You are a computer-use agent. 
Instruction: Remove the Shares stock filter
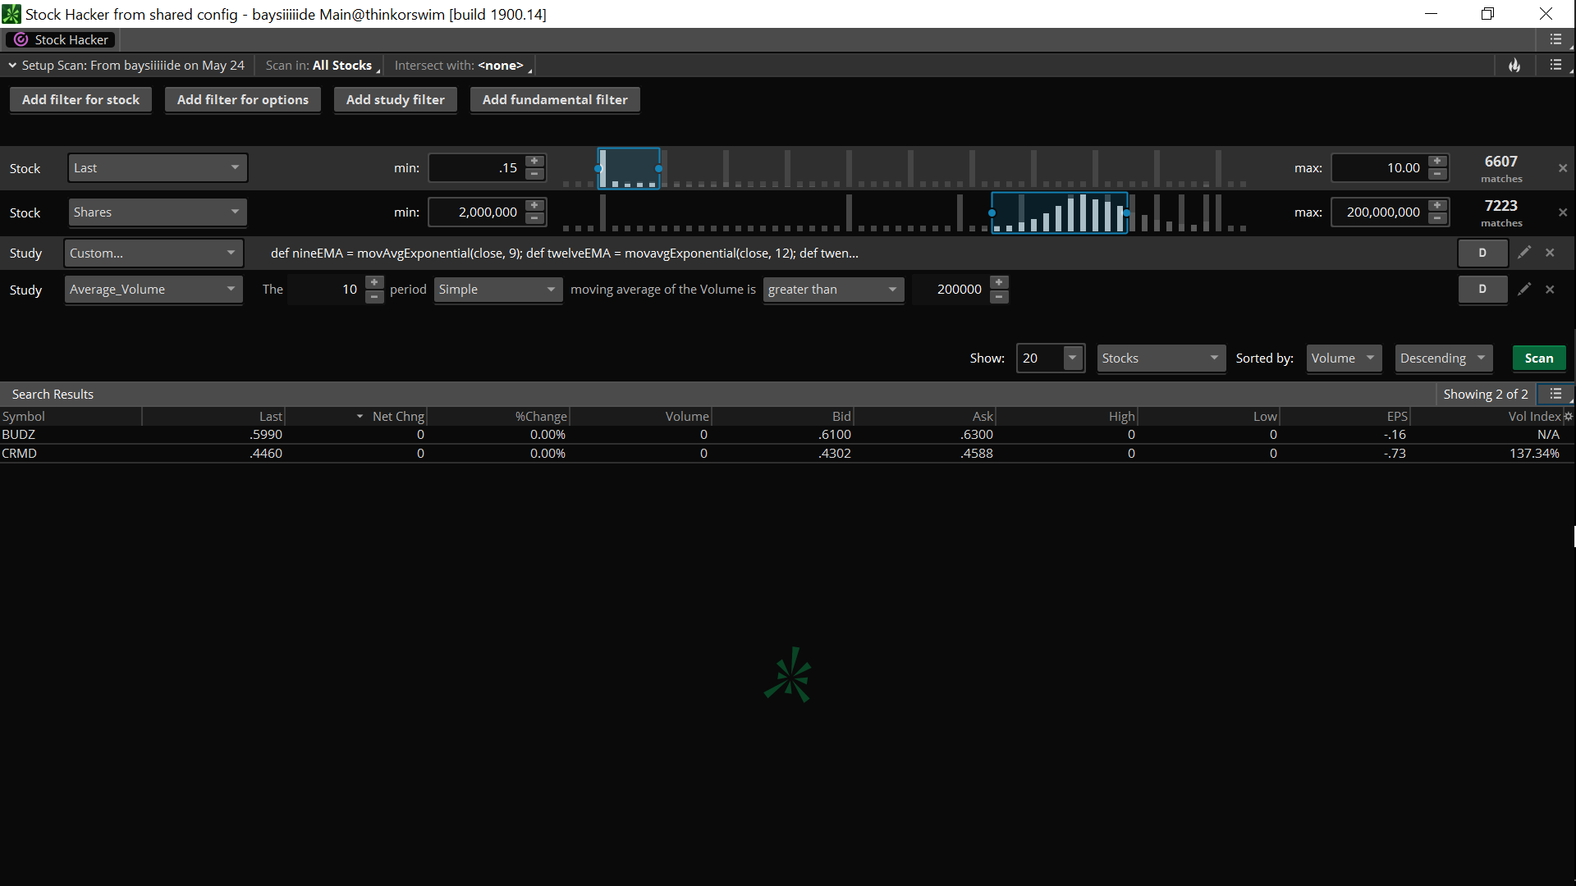click(x=1563, y=212)
